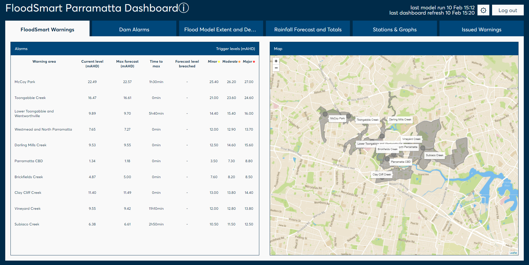Select the Westmead and North Parramatta row
This screenshot has width=529, height=265.
[43, 129]
